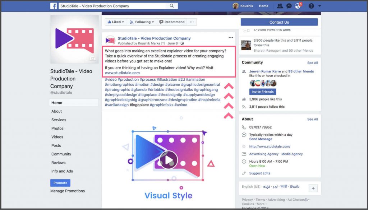Open Info and Ads in sidebar

(62, 171)
